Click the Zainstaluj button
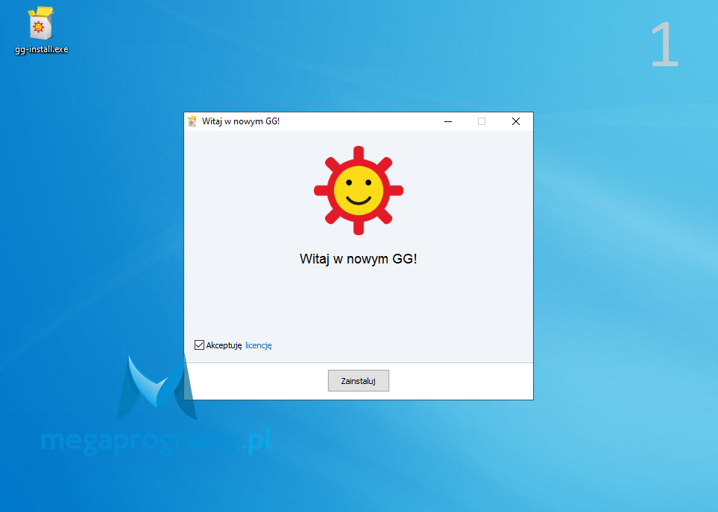 coord(359,381)
